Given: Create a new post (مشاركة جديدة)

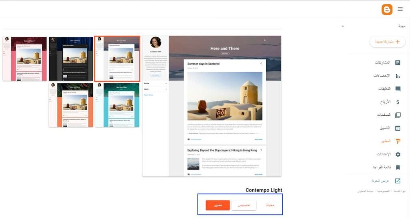Looking at the screenshot, I should [x=387, y=42].
